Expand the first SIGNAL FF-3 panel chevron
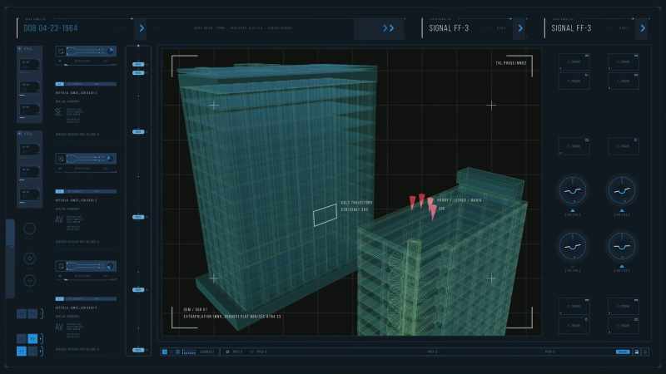 [520, 28]
